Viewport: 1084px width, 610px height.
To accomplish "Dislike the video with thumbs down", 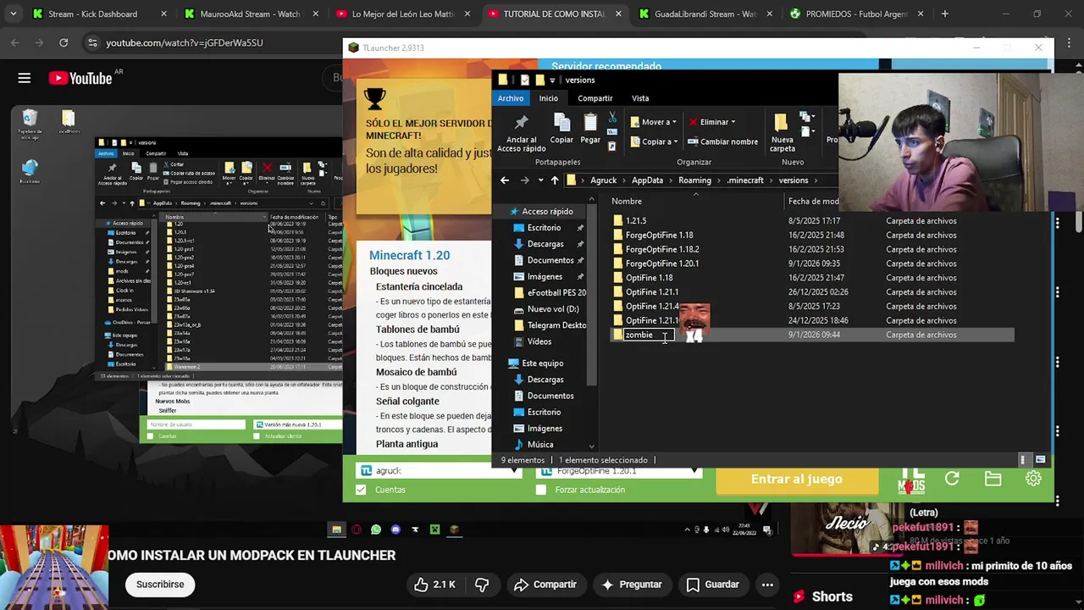I will click(x=482, y=585).
